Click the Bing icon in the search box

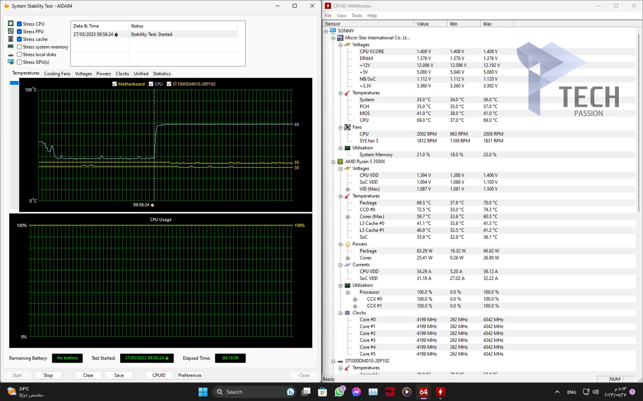[290, 392]
